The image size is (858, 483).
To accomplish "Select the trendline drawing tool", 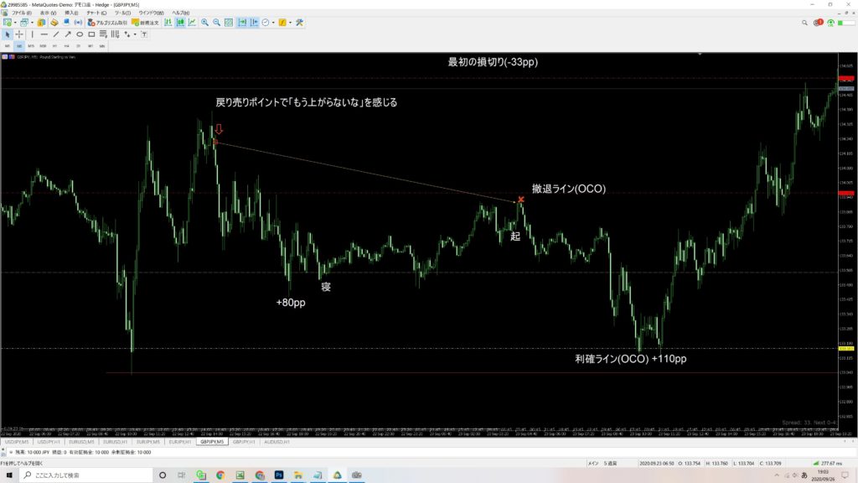I will point(55,34).
